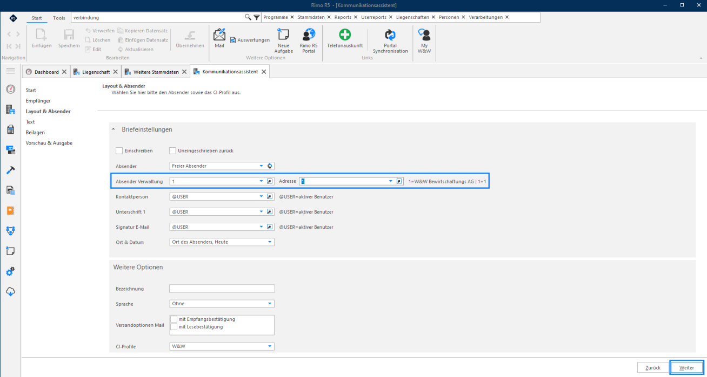Open the hammer sidebar icon
The width and height of the screenshot is (707, 377).
coord(10,170)
